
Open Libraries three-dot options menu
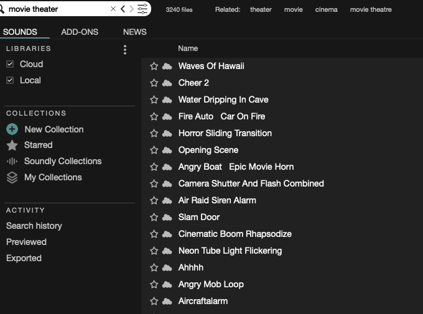(124, 50)
